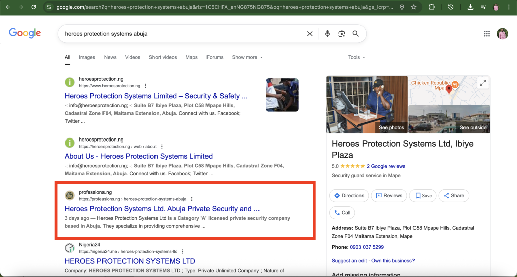
Task: Open Chrome profile avatar in toolbar
Action: [x=496, y=7]
